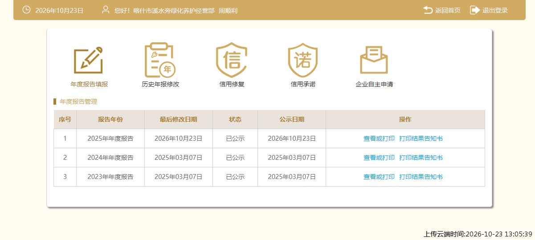This screenshot has width=535, height=240.
Task: Click the 序号 column header
Action: [x=65, y=119]
